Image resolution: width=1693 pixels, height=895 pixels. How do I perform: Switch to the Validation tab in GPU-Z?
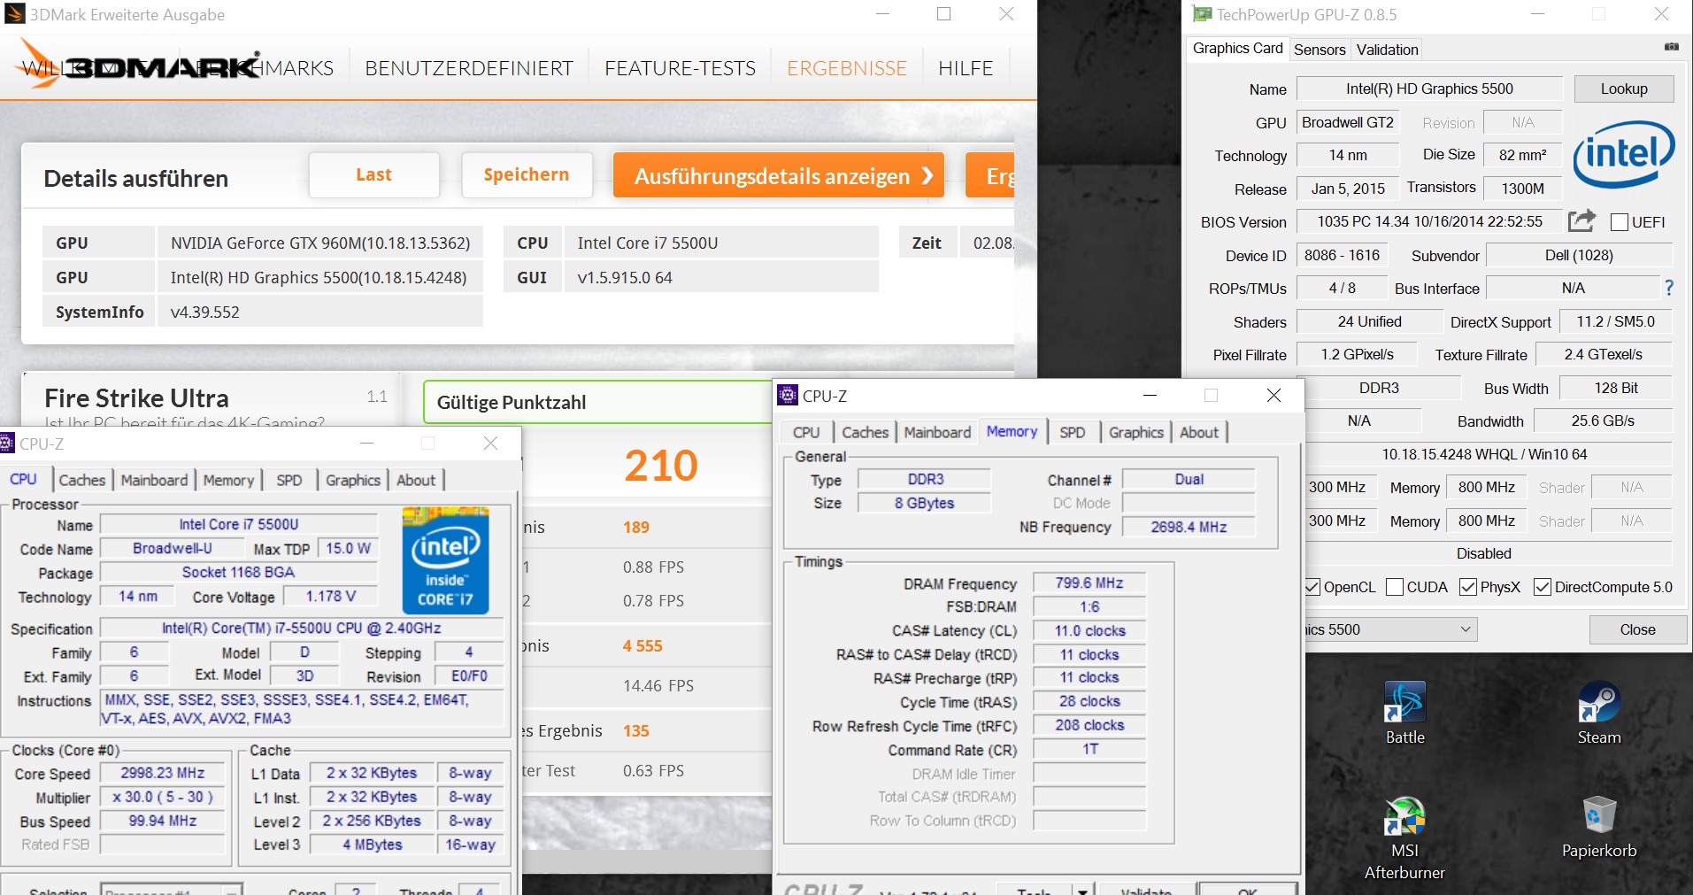[1387, 50]
